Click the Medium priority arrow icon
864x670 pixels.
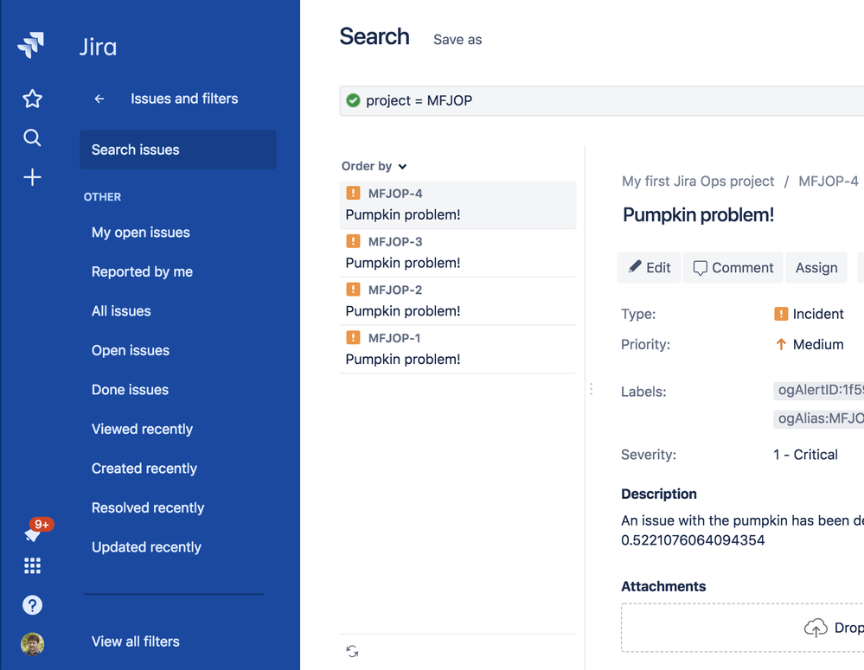point(781,344)
